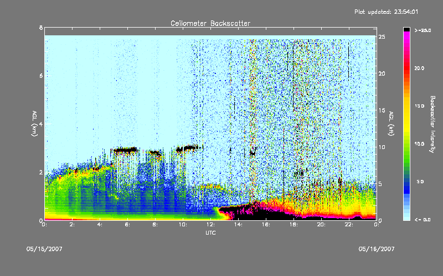Click the "5.0" colorbar label
Image resolution: width=443 pixels, height=276 pixels.
[420, 182]
